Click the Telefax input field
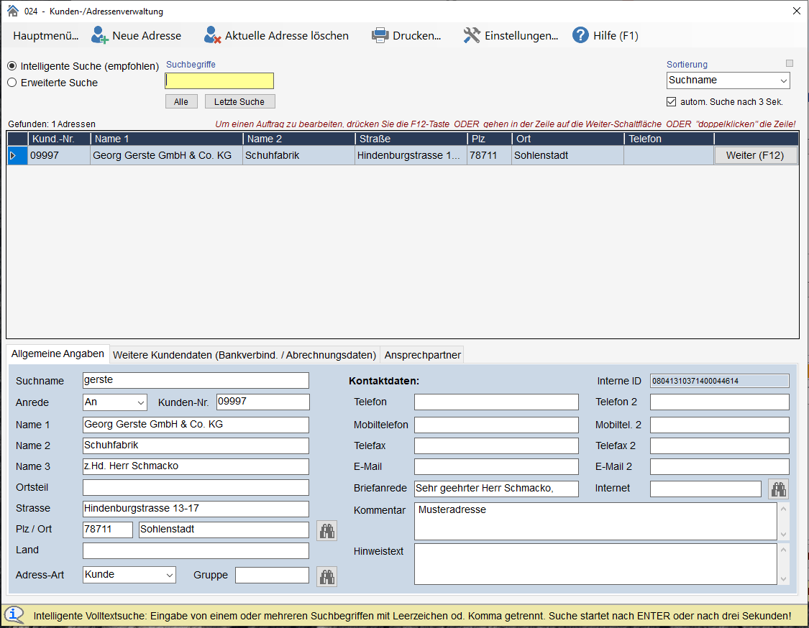The image size is (809, 628). point(496,445)
